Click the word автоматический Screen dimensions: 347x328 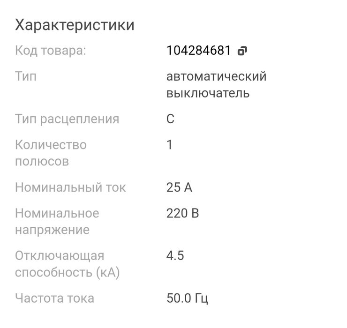(216, 76)
